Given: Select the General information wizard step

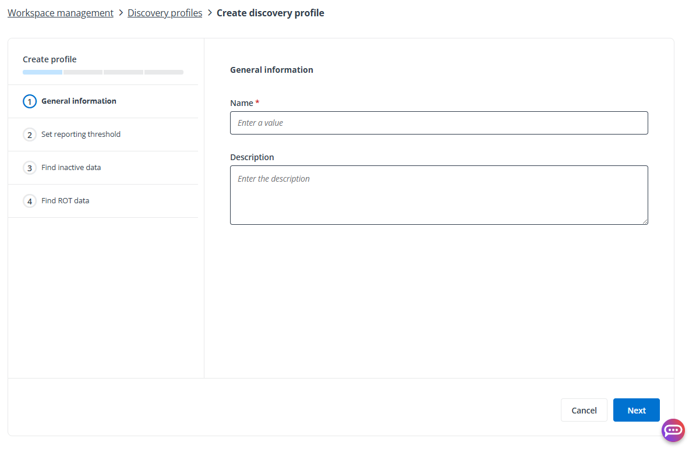Looking at the screenshot, I should (x=79, y=101).
